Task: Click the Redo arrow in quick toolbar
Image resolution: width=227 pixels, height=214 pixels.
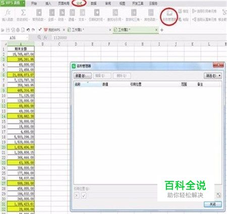Action: (x=33, y=30)
